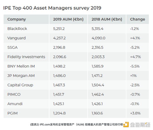Select the BlackRock company name cell
Image resolution: width=153 pixels, height=130 pixels.
[x=17, y=29]
